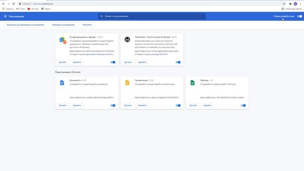Focus the extensions search field
Screen dimensions: 304x171
pyautogui.click(x=152, y=16)
